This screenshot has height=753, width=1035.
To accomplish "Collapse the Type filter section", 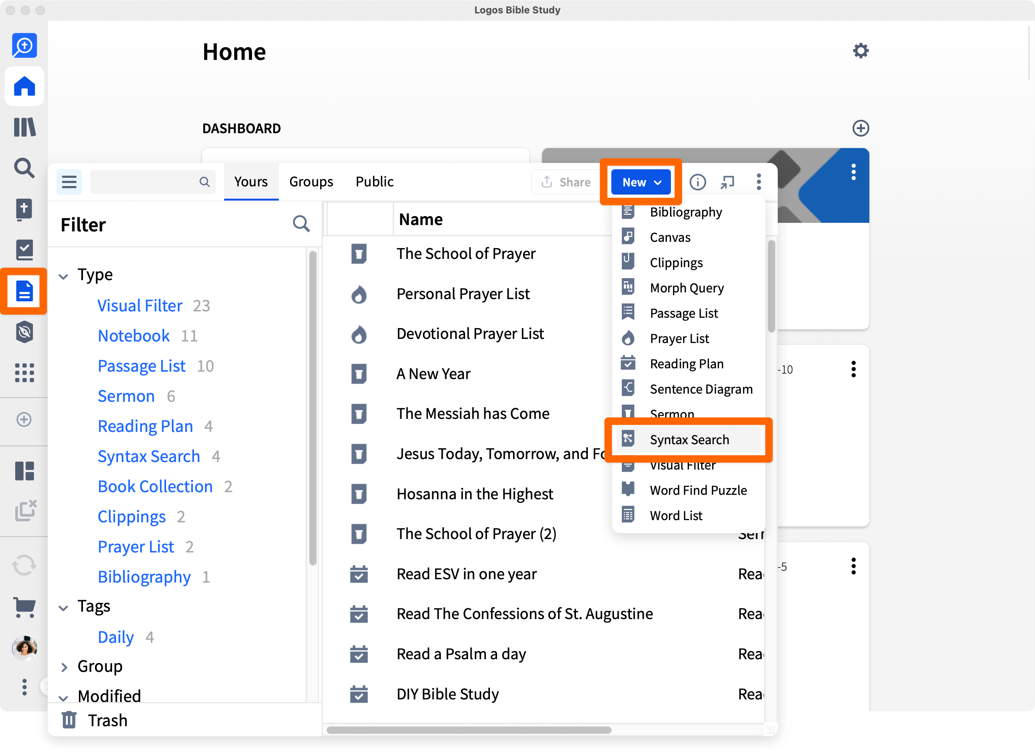I will click(63, 276).
